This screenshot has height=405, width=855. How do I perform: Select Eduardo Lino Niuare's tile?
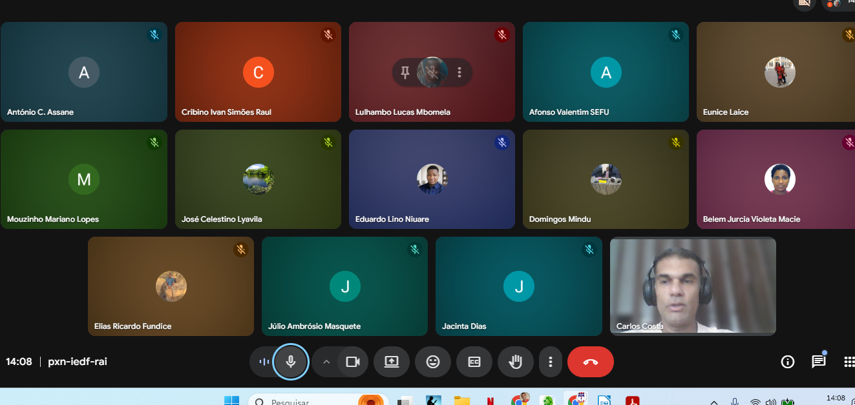432,179
